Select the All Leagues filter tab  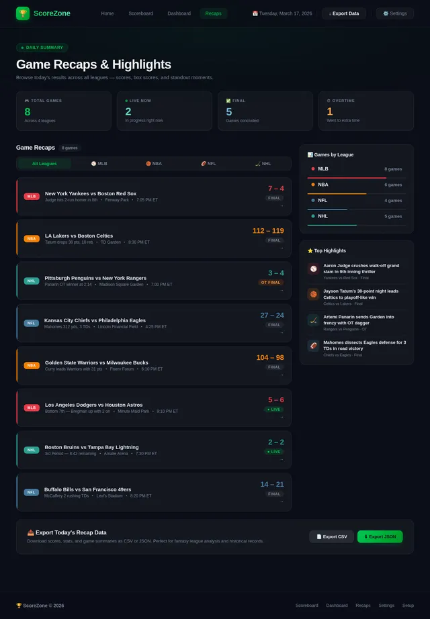point(44,163)
